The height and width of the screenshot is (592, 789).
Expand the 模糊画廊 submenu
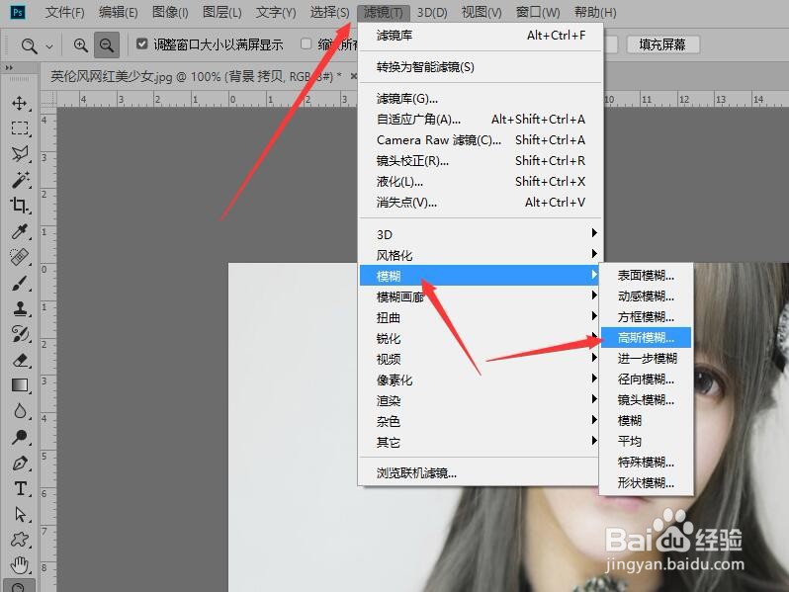(x=481, y=296)
